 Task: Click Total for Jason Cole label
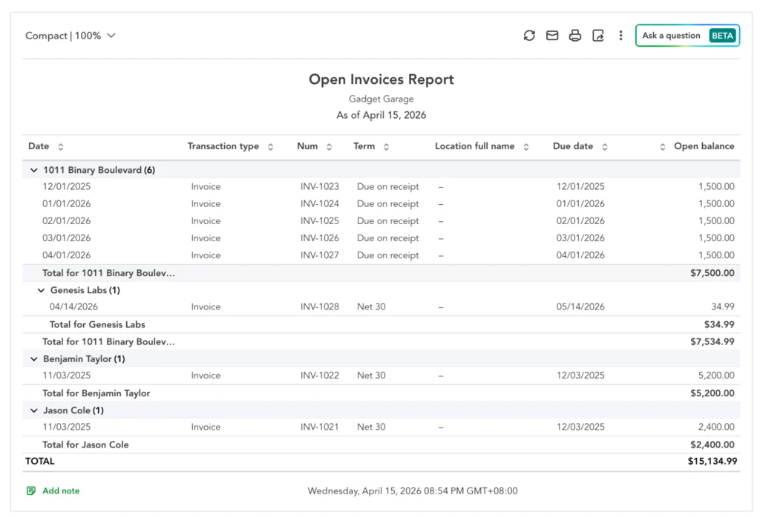(85, 445)
